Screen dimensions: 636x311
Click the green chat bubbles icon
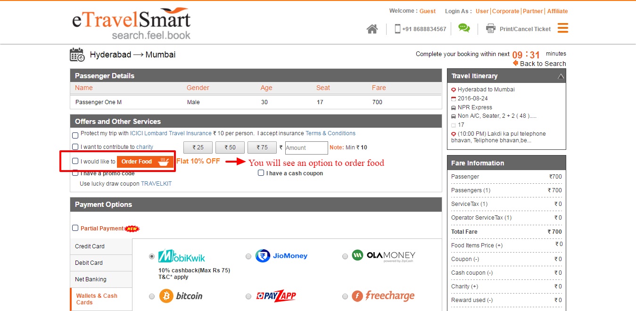(464, 29)
